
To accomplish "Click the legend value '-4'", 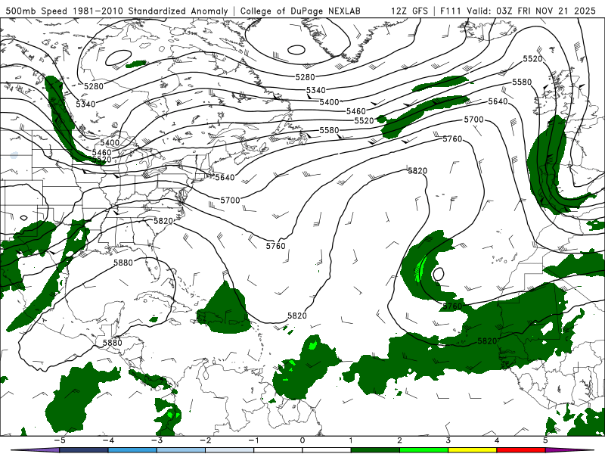I will pos(108,440).
